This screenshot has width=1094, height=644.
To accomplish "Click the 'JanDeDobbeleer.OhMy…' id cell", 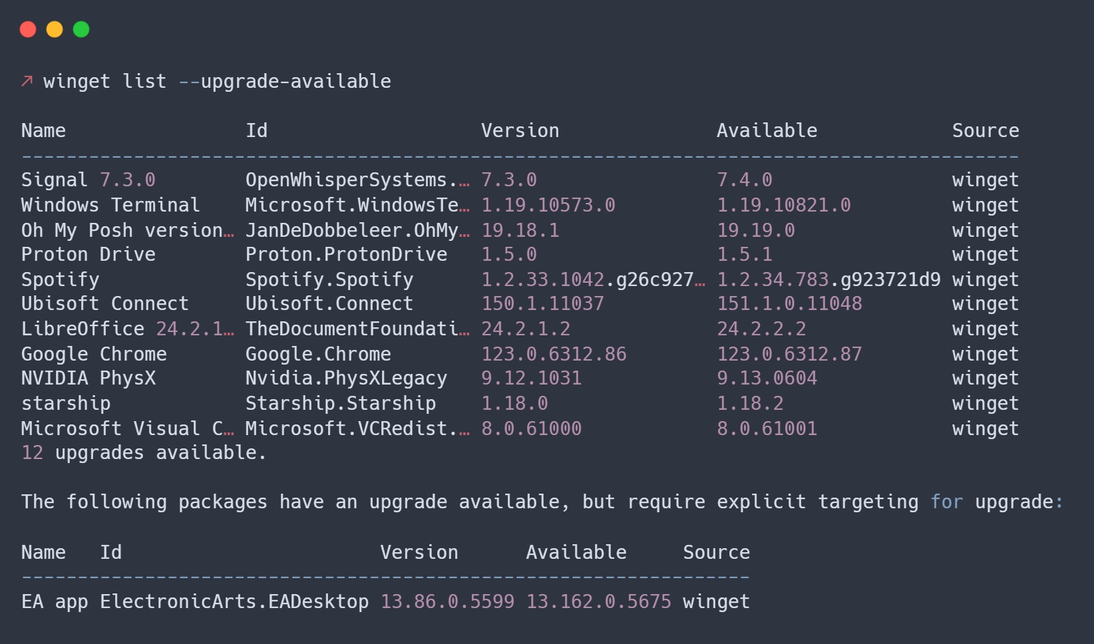I will pyautogui.click(x=357, y=230).
